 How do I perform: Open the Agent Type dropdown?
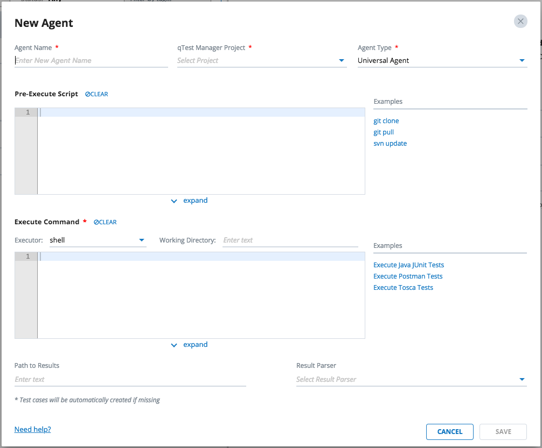coord(442,60)
